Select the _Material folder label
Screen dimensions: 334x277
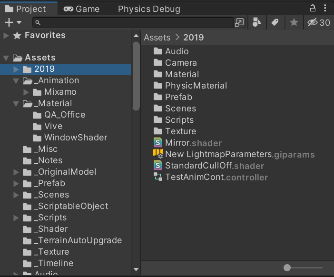[53, 104]
